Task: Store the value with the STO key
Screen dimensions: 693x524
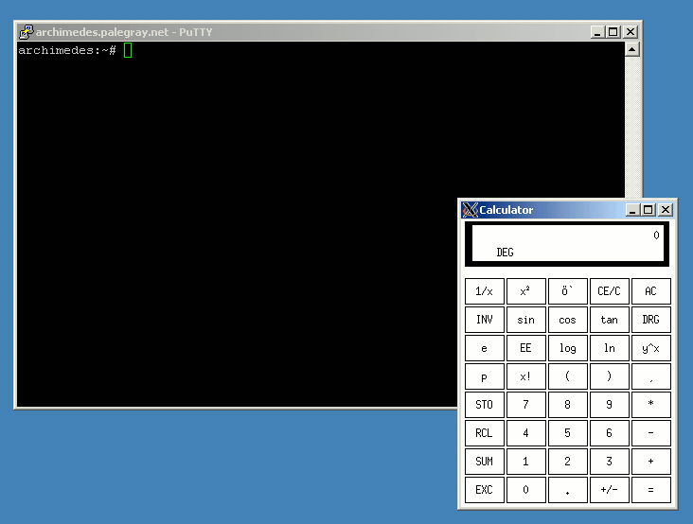Action: (484, 405)
